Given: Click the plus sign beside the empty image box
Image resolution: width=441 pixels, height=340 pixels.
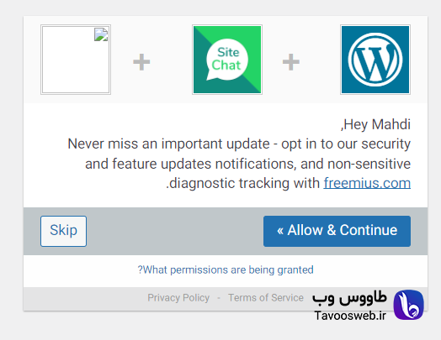Looking at the screenshot, I should 141,62.
